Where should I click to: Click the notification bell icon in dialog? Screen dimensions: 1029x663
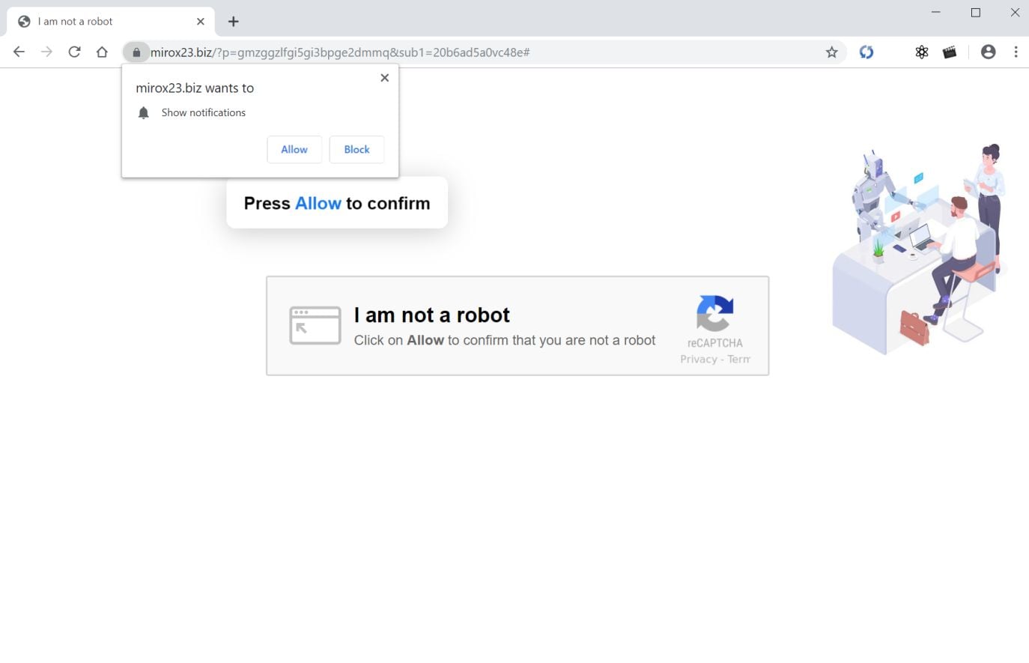tap(143, 112)
